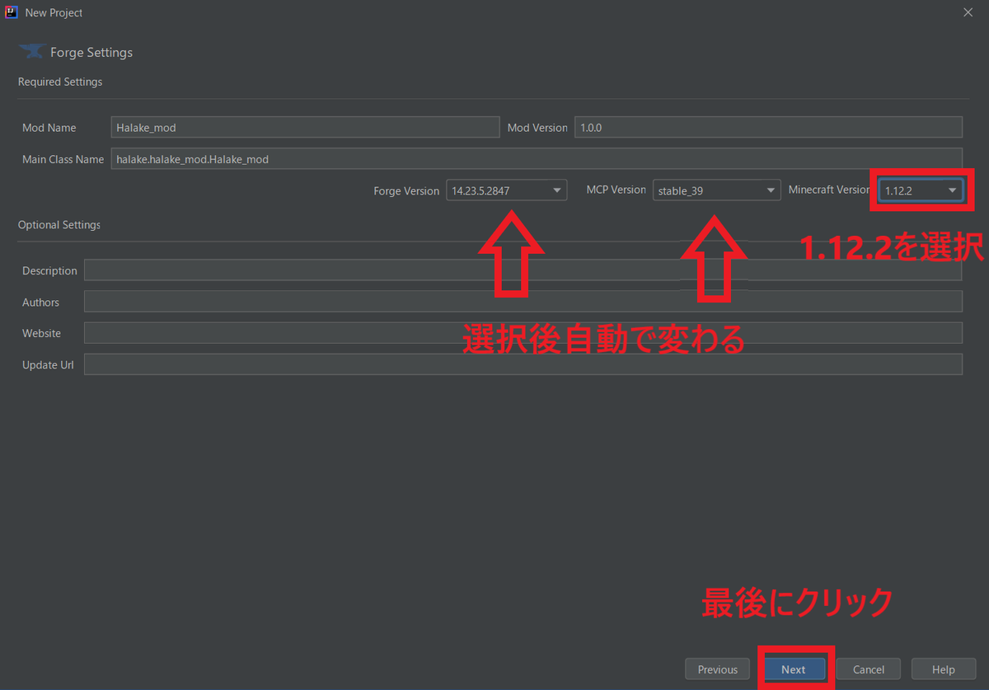Image resolution: width=989 pixels, height=690 pixels.
Task: Click the Optional Settings section label
Action: [x=59, y=224]
